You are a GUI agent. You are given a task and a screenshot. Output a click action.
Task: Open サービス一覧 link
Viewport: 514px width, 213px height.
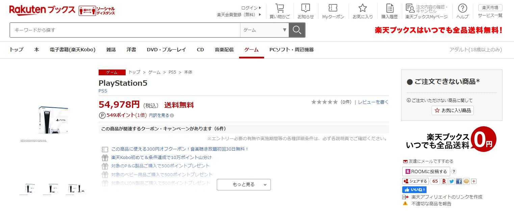pyautogui.click(x=490, y=16)
